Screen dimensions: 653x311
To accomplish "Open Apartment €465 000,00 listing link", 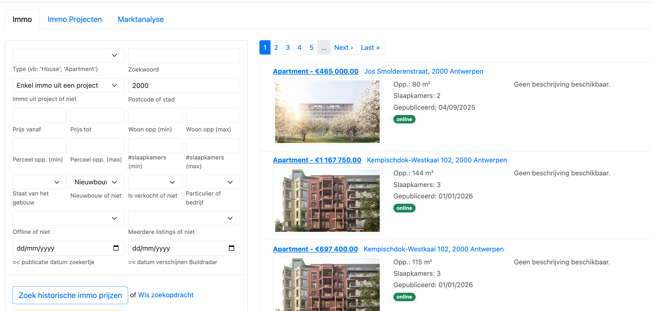I will point(316,71).
